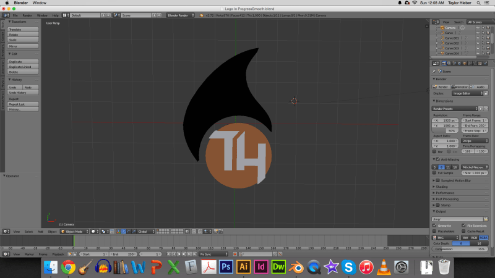Open the timeline Marker menu
Screen dimensions: 495x278
(29, 254)
